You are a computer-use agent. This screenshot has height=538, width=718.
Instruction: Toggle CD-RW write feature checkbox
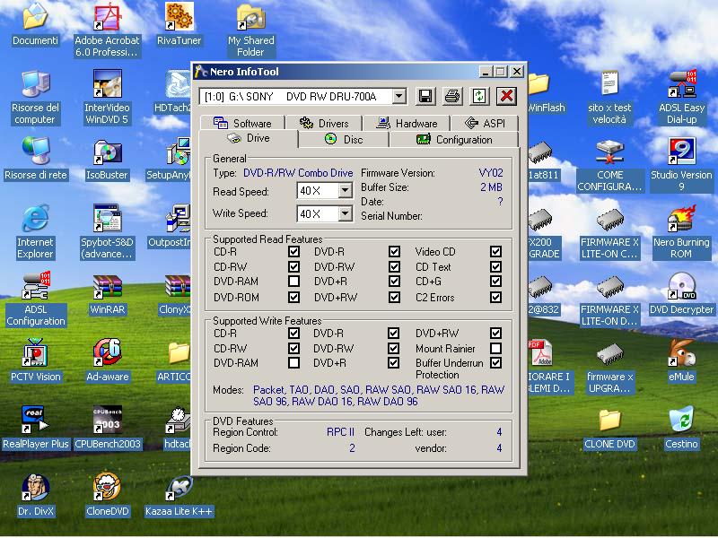click(x=294, y=348)
